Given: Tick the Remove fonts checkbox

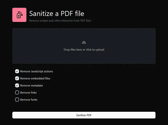Looking at the screenshot, I should (x=17, y=100).
